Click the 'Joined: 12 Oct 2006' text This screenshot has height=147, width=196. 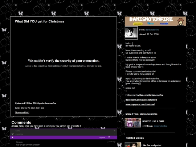point(149,34)
